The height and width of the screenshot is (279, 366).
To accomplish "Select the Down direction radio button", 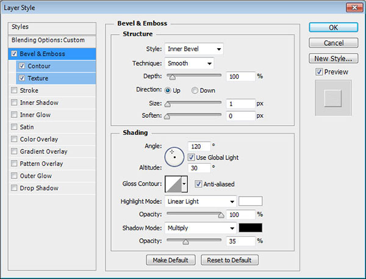I will tap(195, 90).
